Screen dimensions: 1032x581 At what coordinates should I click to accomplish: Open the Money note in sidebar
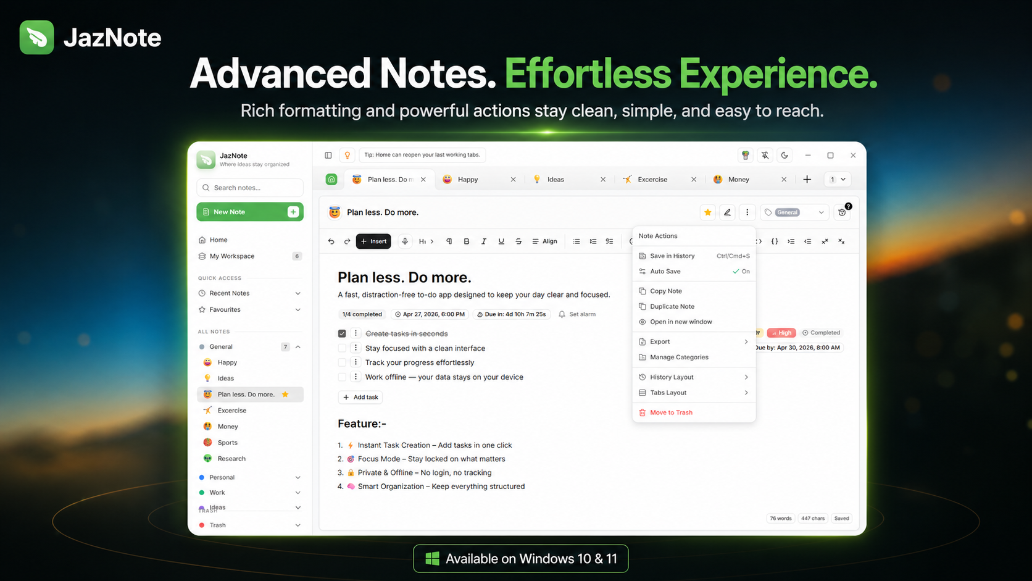[x=250, y=427]
